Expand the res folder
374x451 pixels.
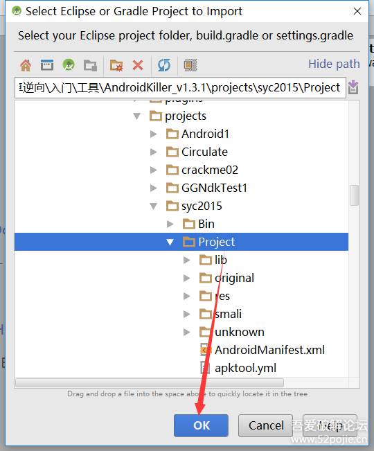(187, 296)
